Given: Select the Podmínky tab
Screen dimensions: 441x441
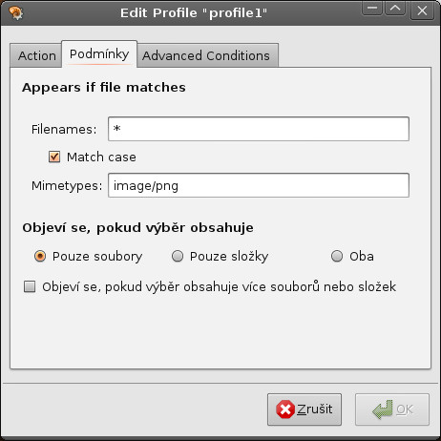Looking at the screenshot, I should (99, 54).
